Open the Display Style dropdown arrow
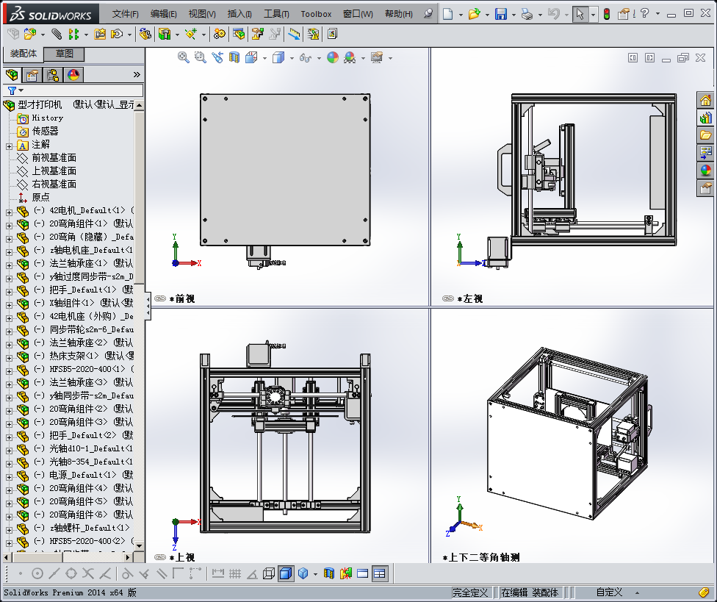The height and width of the screenshot is (602, 717). click(x=292, y=58)
